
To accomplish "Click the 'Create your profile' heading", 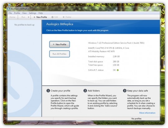I will [60, 91].
